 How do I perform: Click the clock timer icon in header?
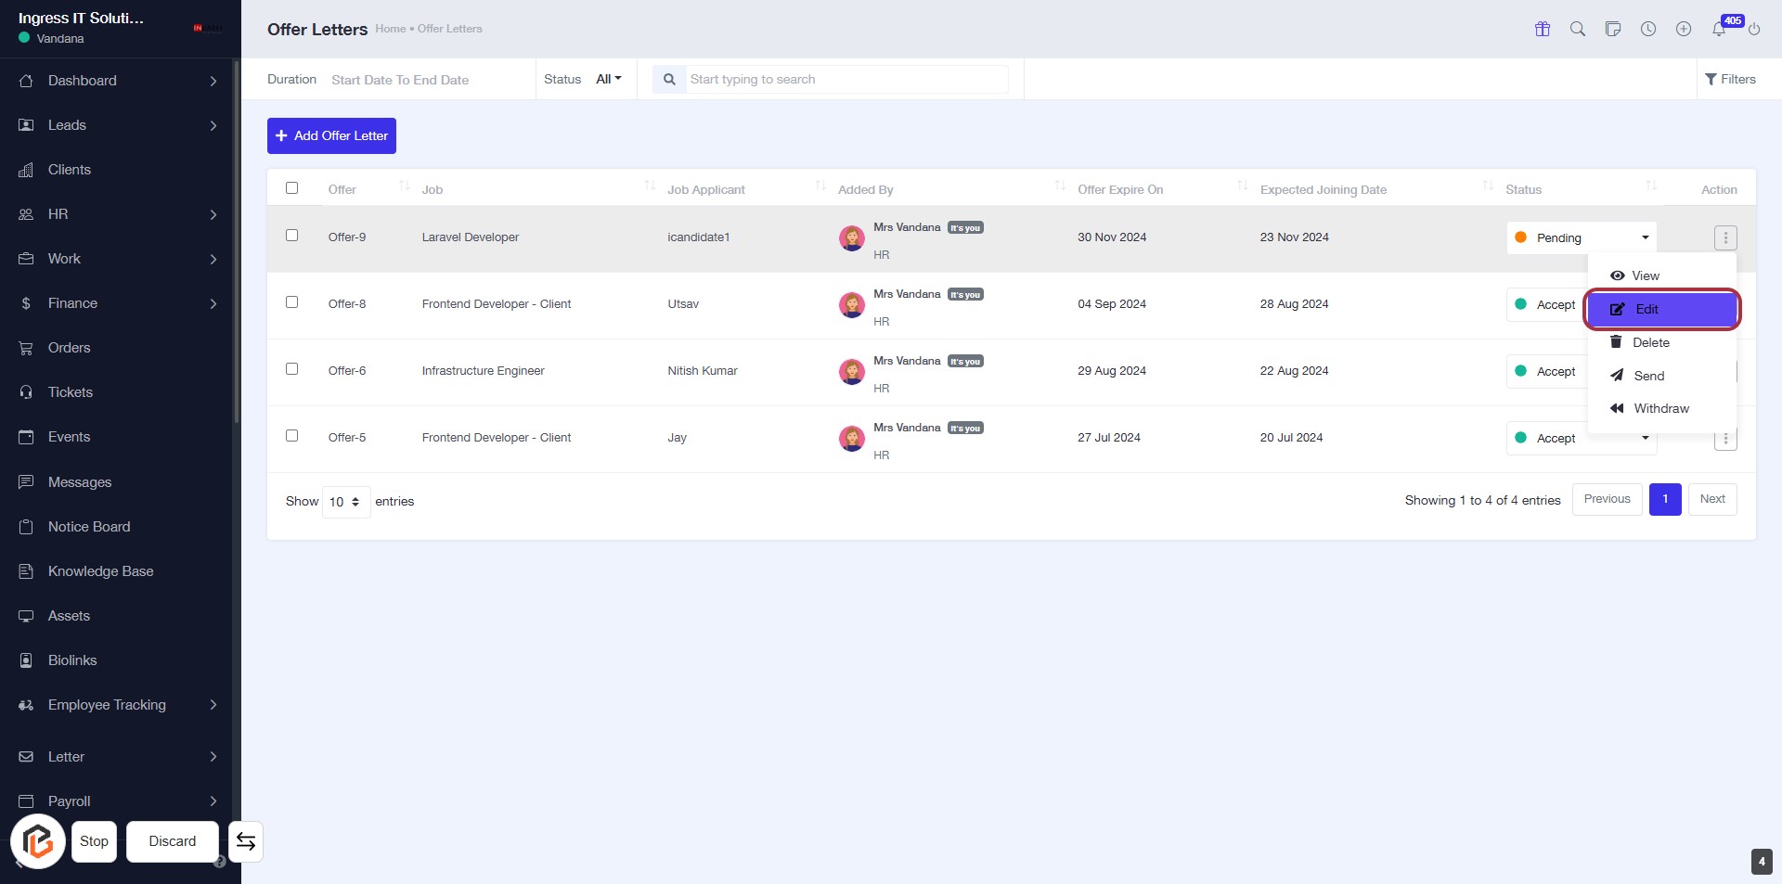(1648, 29)
